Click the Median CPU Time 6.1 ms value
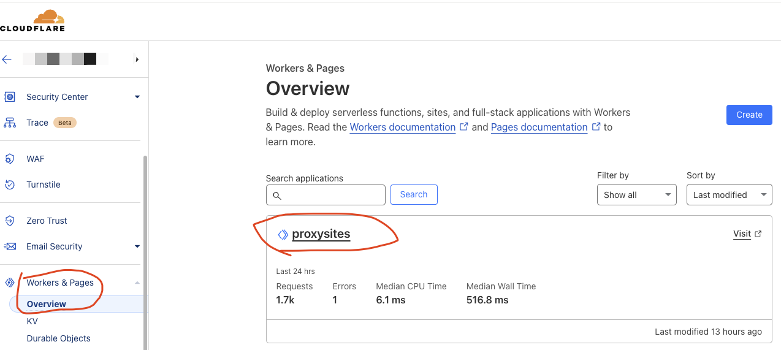Viewport: 781px width, 350px height. [390, 300]
